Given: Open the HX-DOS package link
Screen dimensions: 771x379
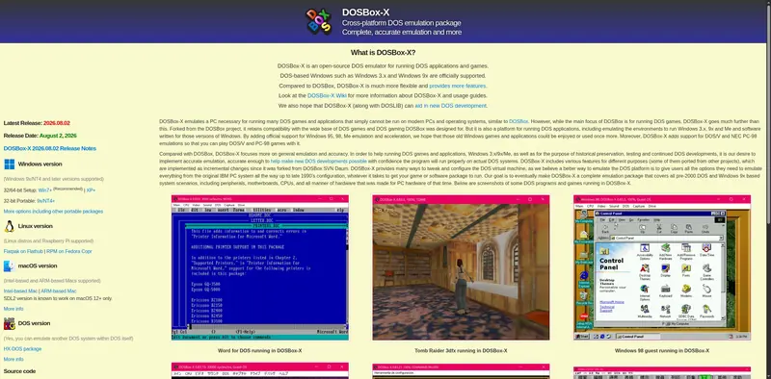Looking at the screenshot, I should (x=22, y=349).
